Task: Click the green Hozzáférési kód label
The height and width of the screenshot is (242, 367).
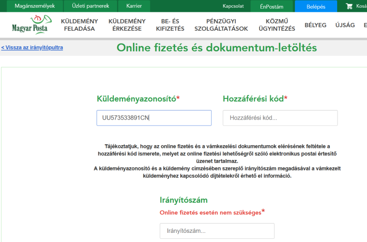Action: point(255,99)
